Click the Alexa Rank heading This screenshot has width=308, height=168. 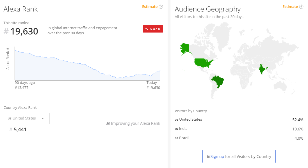(x=20, y=9)
